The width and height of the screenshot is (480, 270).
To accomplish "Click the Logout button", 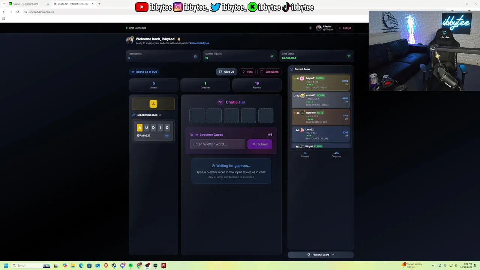I will coord(345,28).
